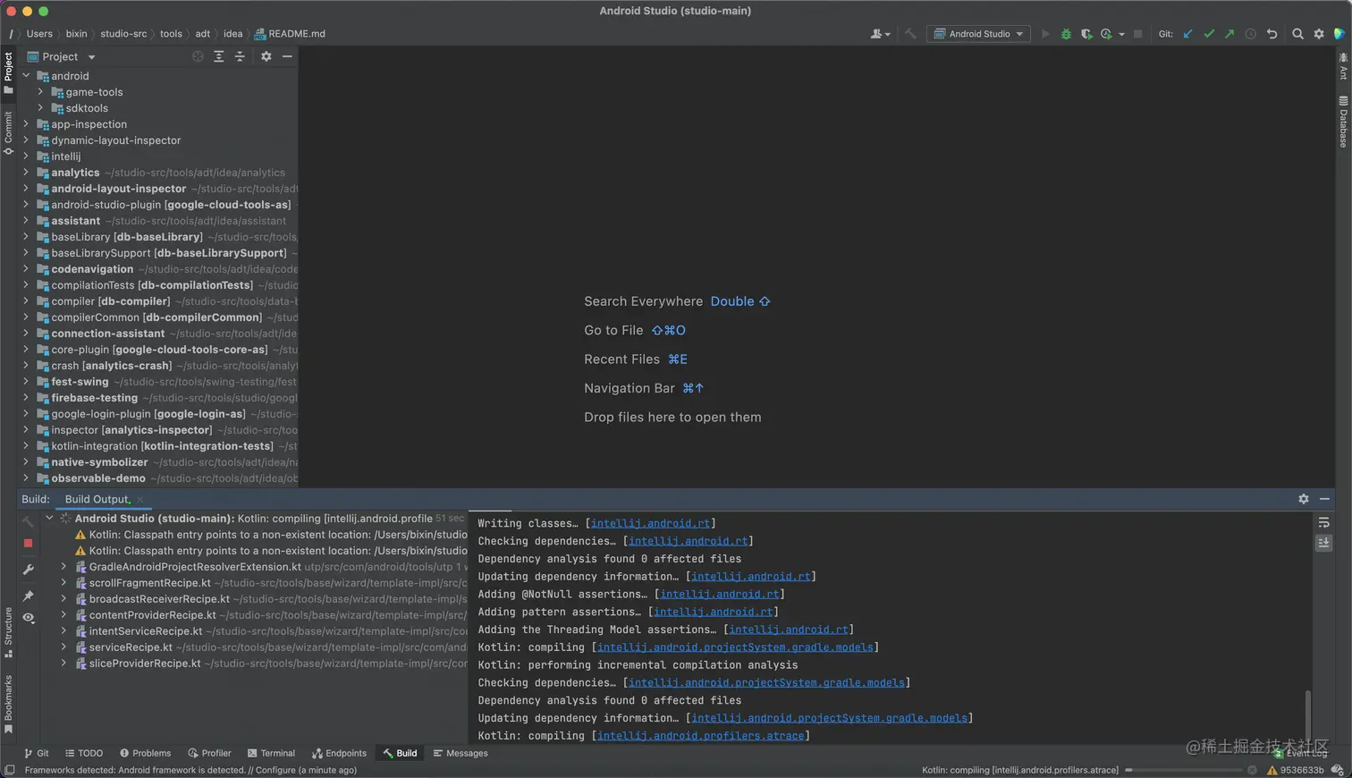The width and height of the screenshot is (1352, 778).
Task: Click the Profile run icon in the toolbar
Action: (x=1106, y=34)
